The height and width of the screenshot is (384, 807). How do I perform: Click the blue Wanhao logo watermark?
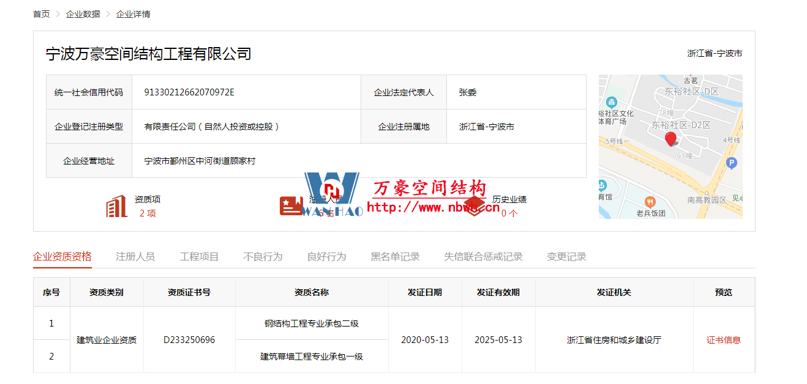[331, 193]
